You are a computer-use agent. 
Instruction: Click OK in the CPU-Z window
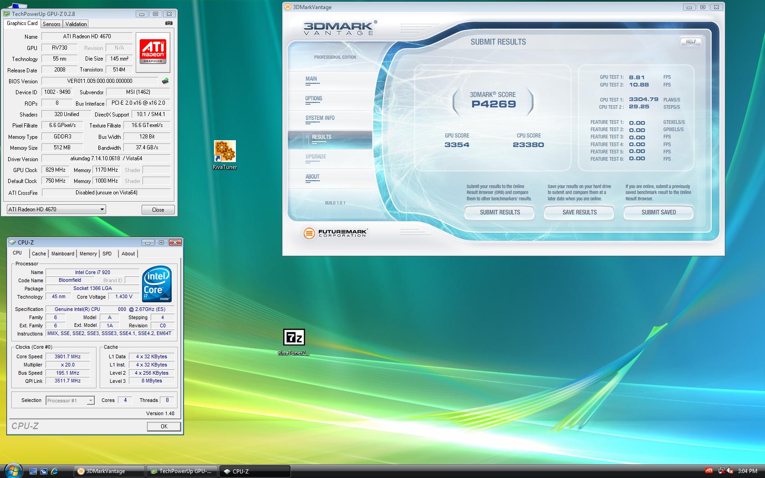[164, 427]
